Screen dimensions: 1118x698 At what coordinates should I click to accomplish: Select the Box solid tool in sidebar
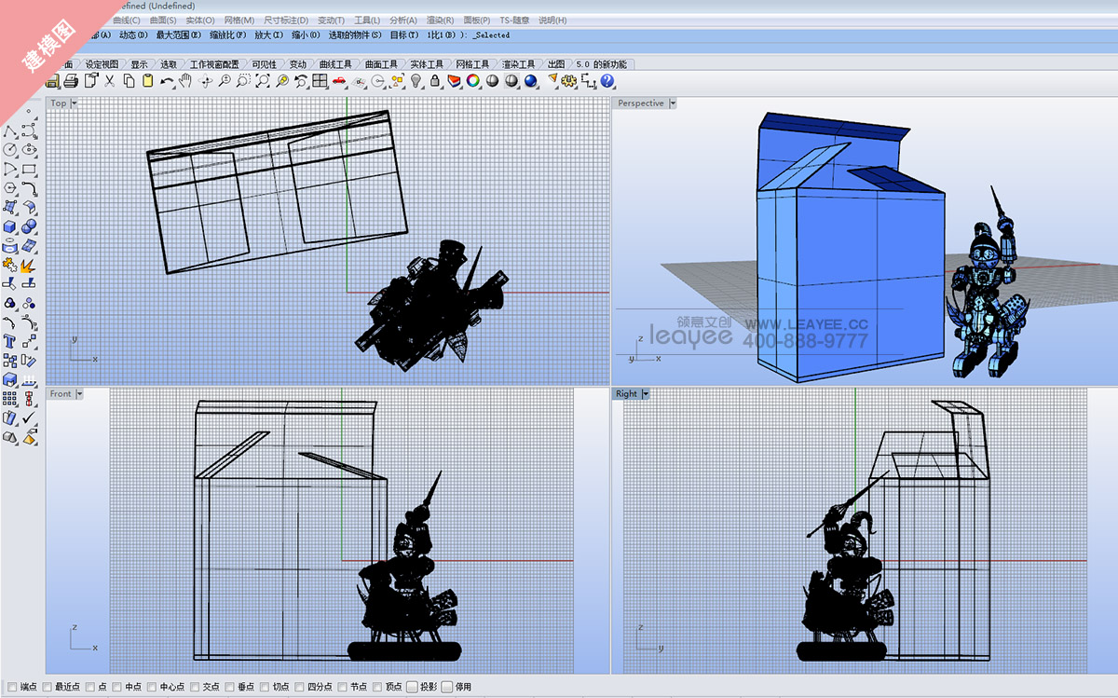(x=10, y=227)
